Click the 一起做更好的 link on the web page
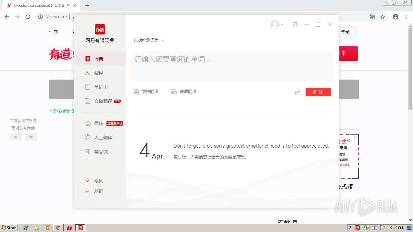 pos(62,111)
